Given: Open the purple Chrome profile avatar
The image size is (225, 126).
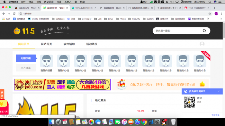Looking at the screenshot, I should point(216,13).
